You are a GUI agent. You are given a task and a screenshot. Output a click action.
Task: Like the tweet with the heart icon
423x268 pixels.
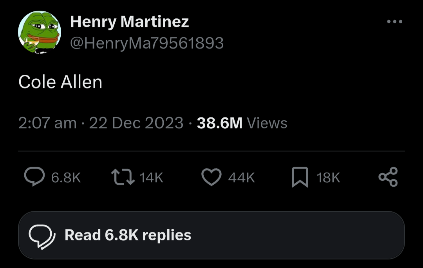211,177
